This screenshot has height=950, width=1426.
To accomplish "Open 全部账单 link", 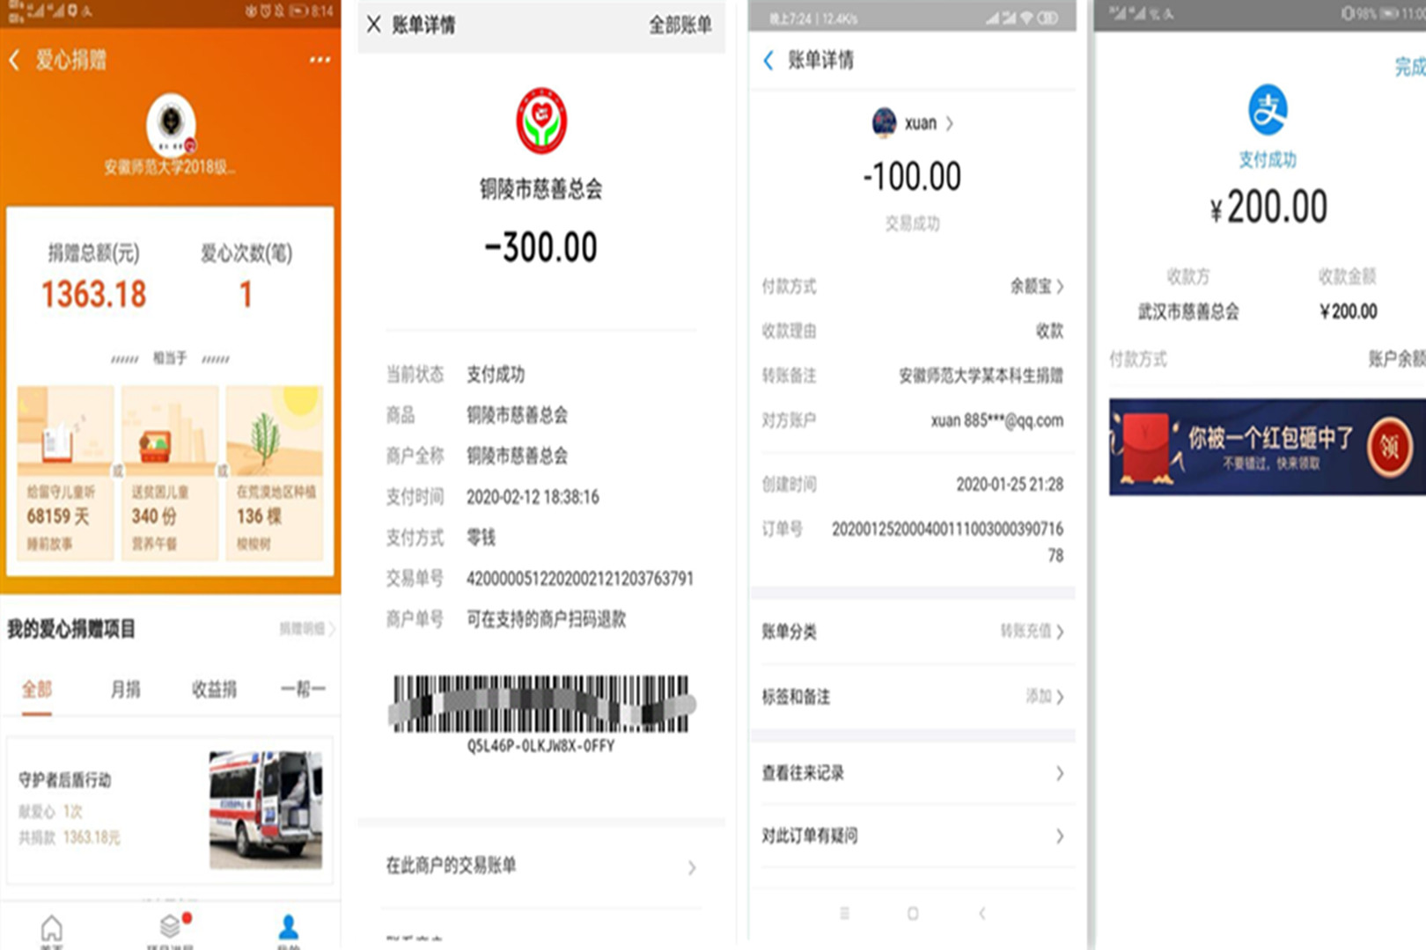I will tap(680, 26).
